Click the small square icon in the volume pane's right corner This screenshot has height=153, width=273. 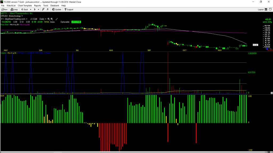point(272,93)
